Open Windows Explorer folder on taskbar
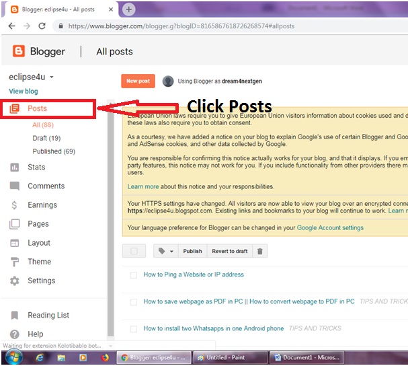 [x=61, y=358]
